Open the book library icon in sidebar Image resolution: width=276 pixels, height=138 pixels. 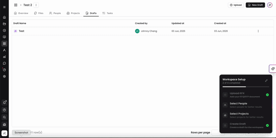pyautogui.click(x=4, y=37)
